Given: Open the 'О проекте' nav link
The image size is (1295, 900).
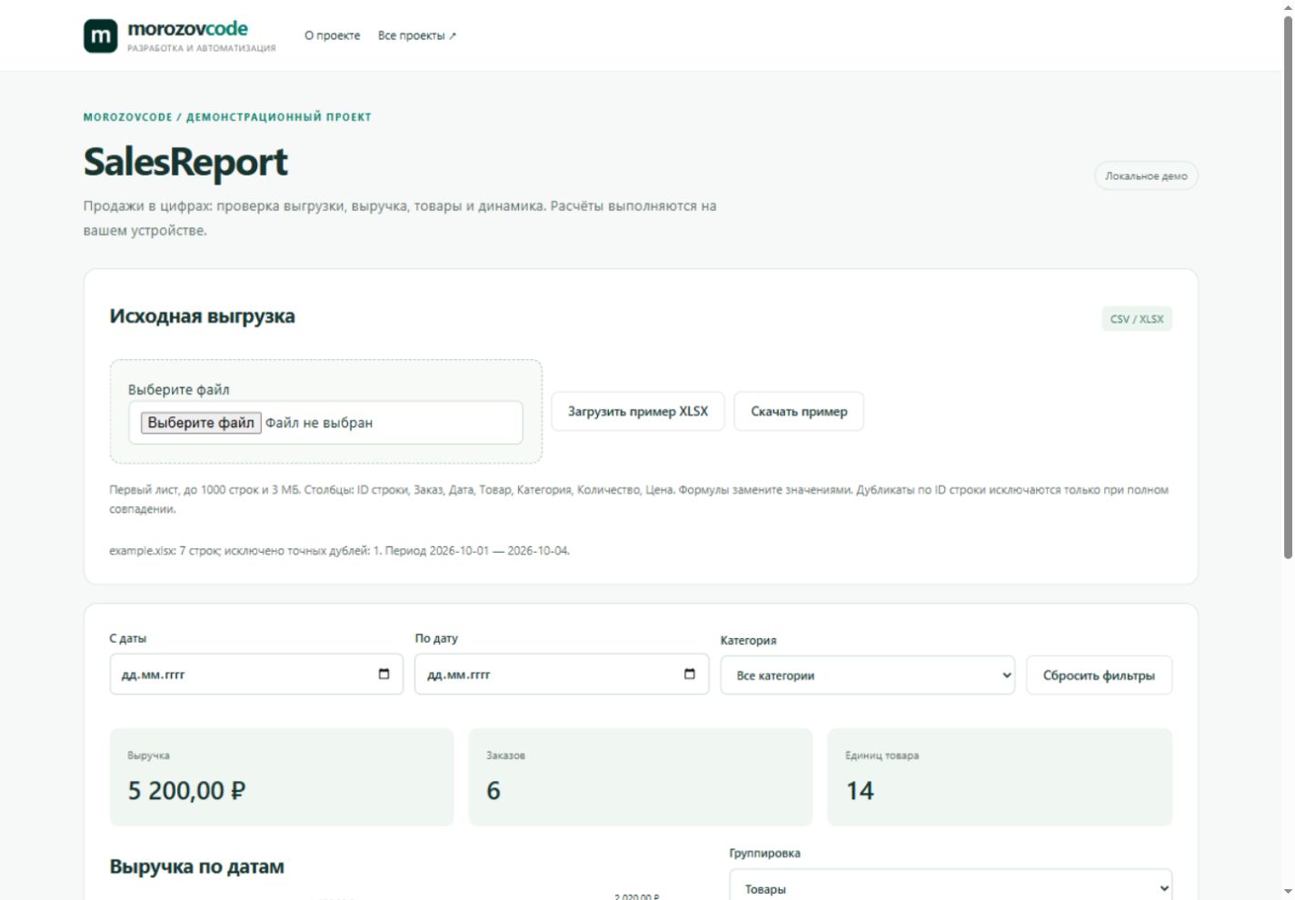Looking at the screenshot, I should pos(332,35).
